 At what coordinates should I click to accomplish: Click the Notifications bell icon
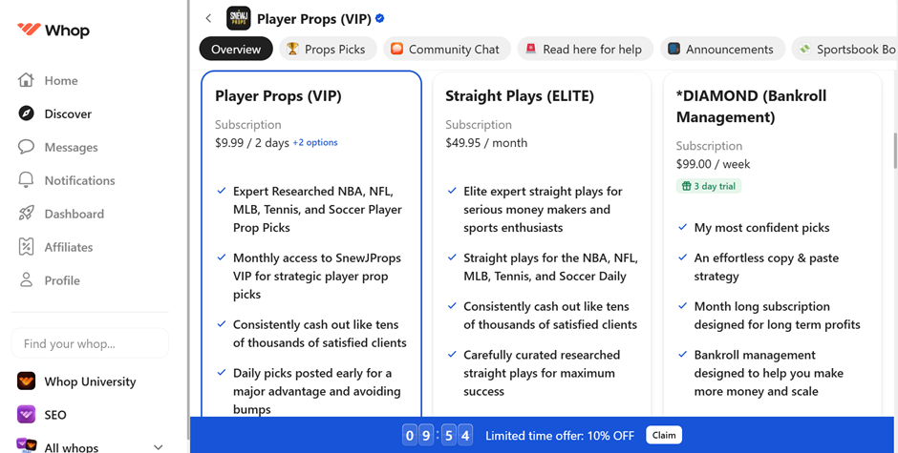pyautogui.click(x=26, y=180)
